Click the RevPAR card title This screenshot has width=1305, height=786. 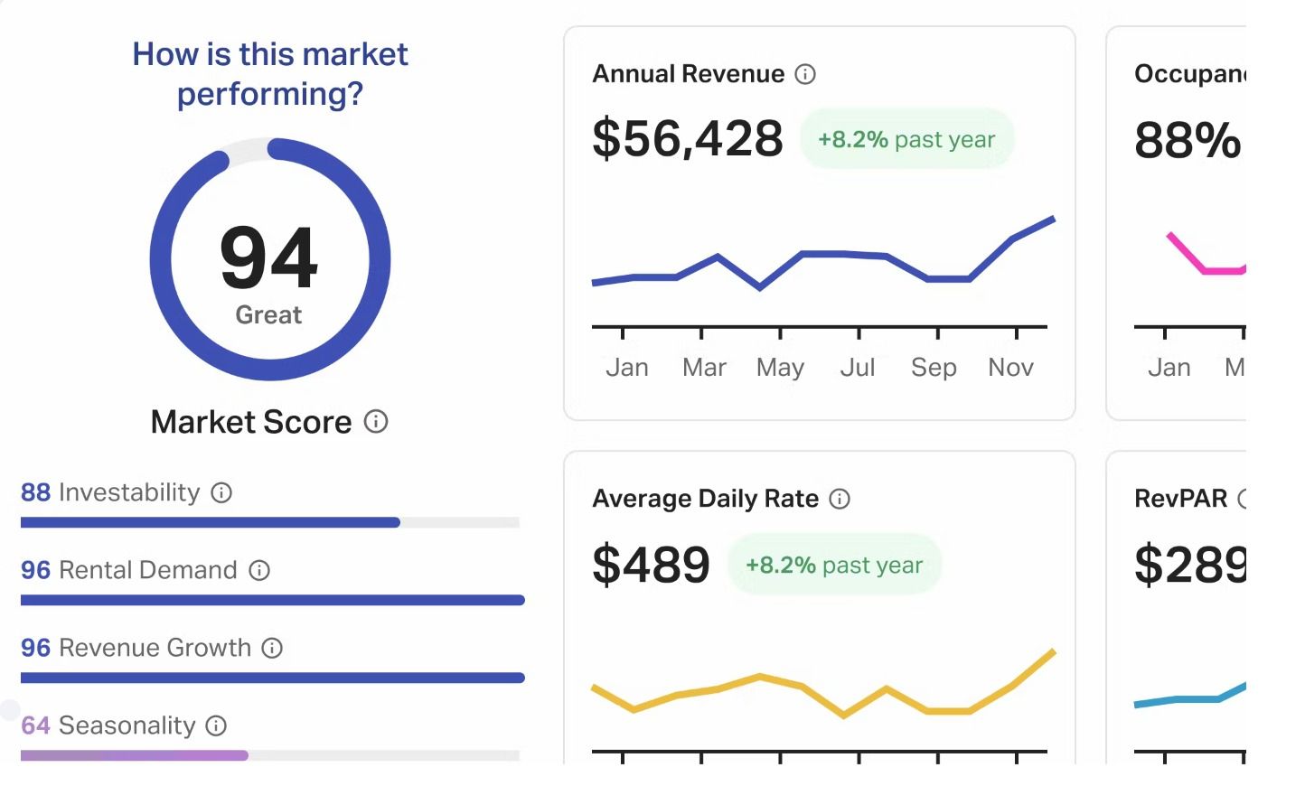tap(1181, 499)
